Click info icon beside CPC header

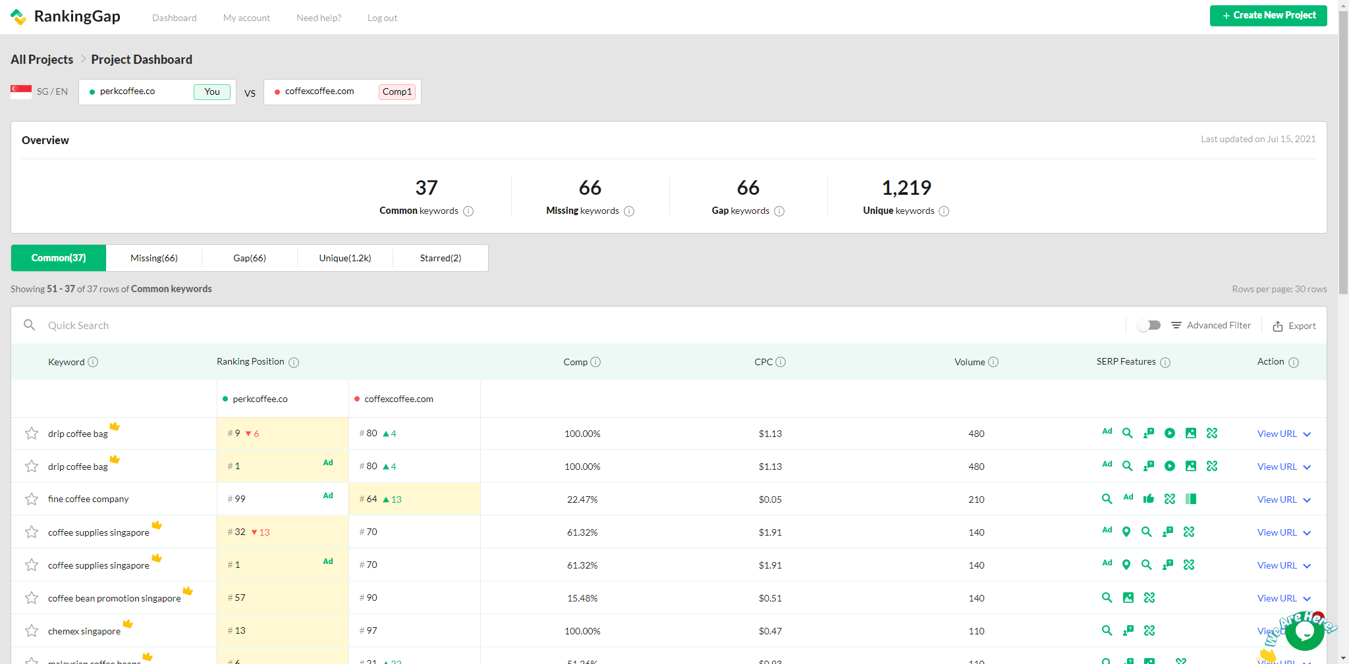click(781, 362)
